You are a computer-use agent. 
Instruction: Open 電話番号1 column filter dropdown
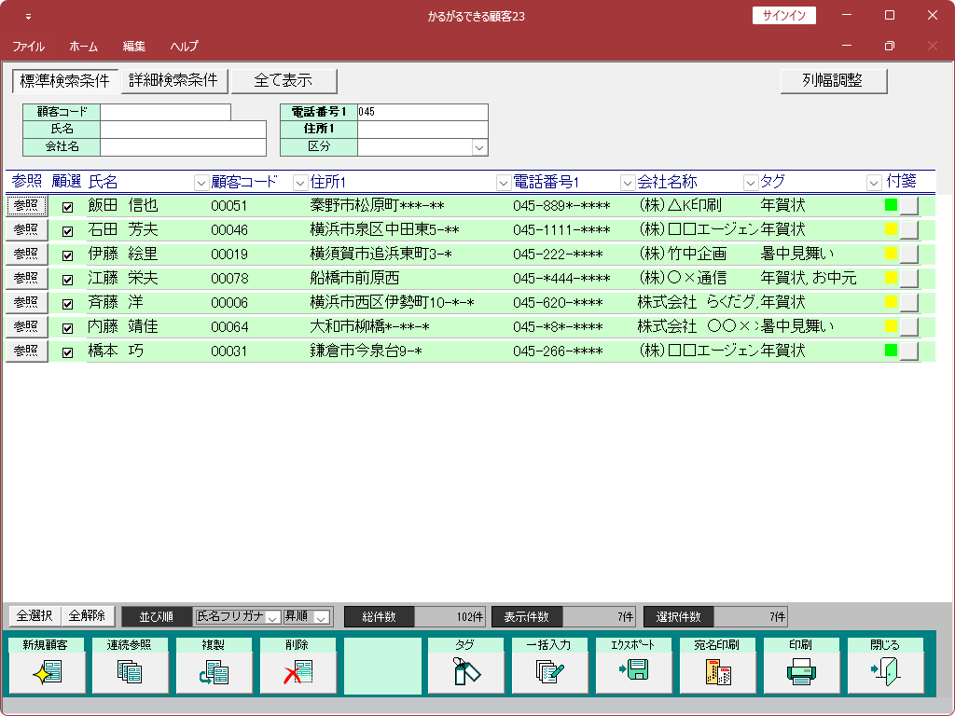click(628, 182)
